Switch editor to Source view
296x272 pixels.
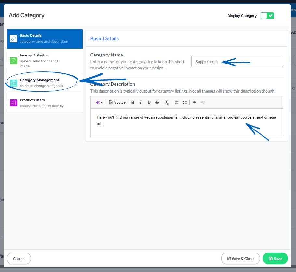coord(117,102)
